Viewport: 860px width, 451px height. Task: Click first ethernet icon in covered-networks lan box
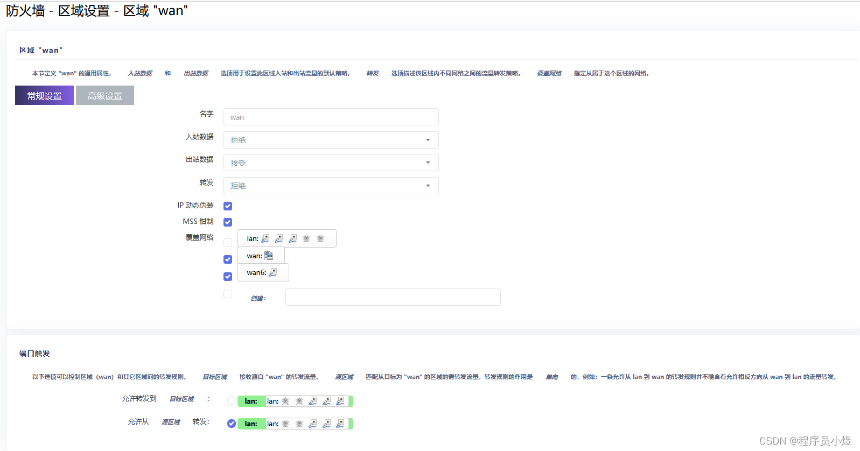pos(265,238)
